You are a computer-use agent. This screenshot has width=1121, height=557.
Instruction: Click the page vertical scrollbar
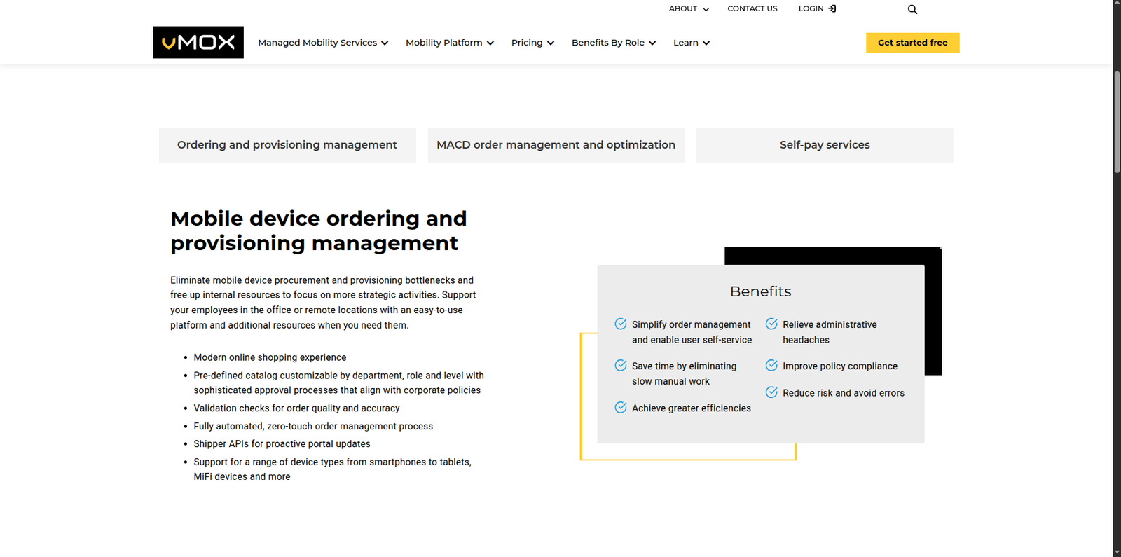tap(1117, 123)
